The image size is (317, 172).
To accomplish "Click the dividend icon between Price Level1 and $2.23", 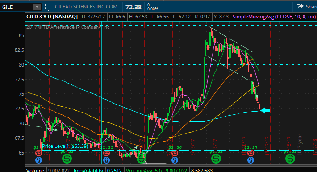I will pos(67,159).
